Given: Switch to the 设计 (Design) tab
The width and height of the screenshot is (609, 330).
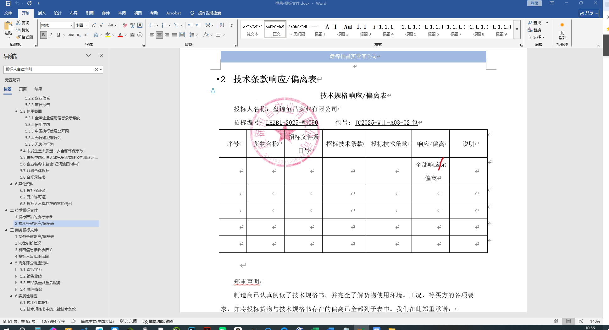Looking at the screenshot, I should click(58, 13).
